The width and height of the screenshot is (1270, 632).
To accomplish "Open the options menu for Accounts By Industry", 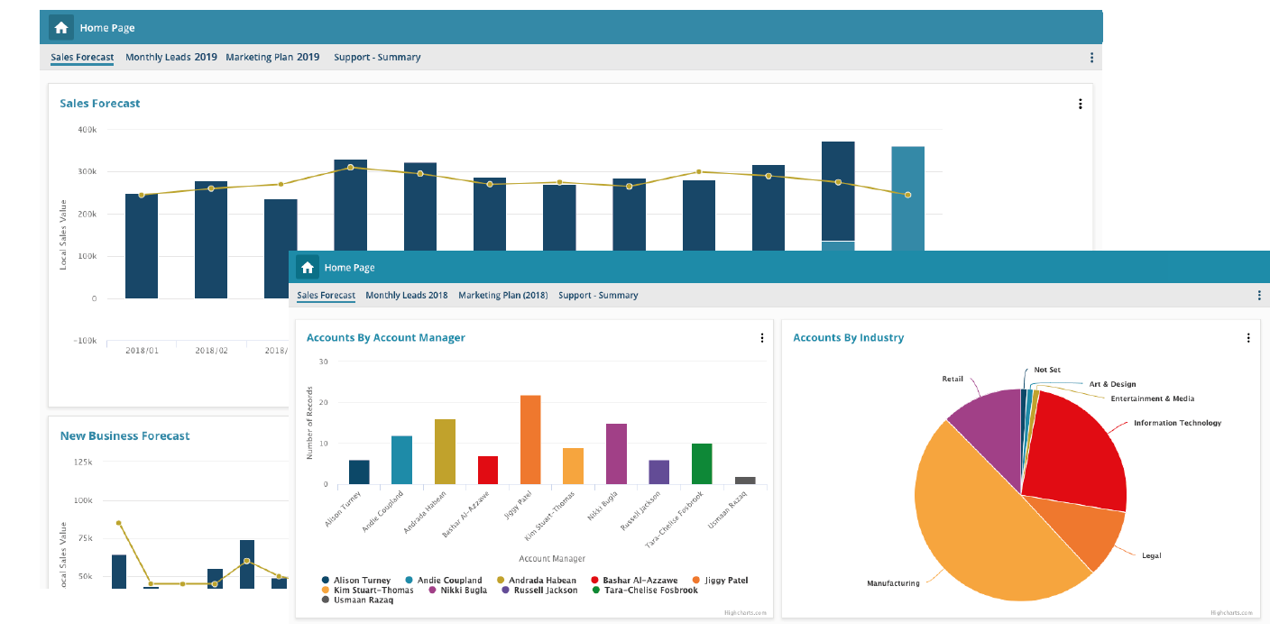I will tap(1248, 338).
